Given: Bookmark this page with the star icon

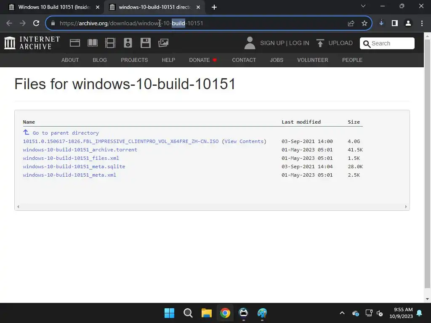Looking at the screenshot, I should pos(364,24).
